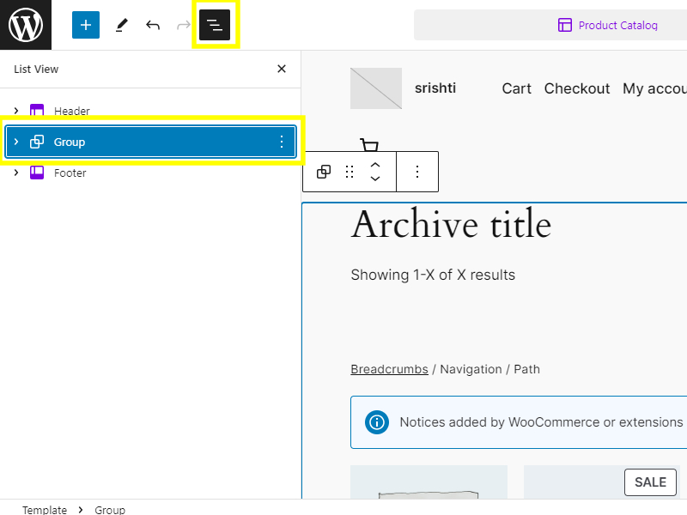This screenshot has height=515, width=687.
Task: Click the drag handle in block toolbar
Action: pos(350,172)
